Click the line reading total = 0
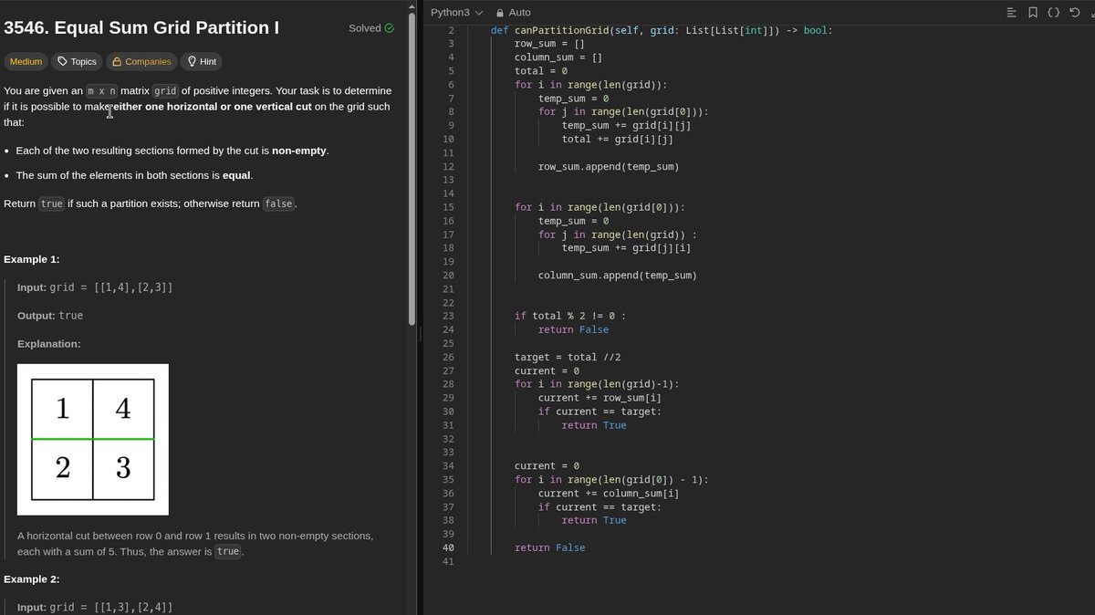Screen dimensions: 1095x615 coord(540,71)
